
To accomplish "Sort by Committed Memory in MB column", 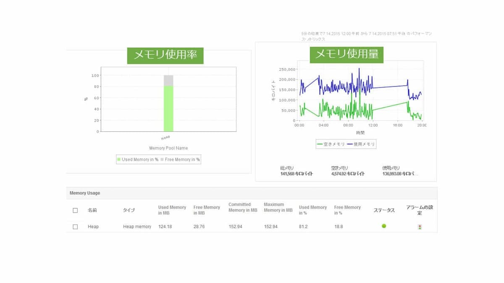I will pos(242,208).
